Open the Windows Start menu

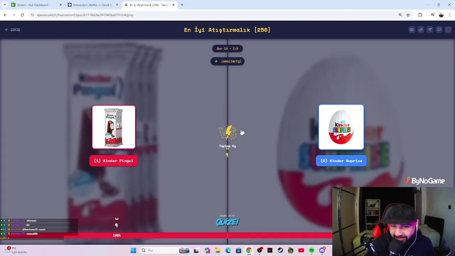[x=133, y=250]
